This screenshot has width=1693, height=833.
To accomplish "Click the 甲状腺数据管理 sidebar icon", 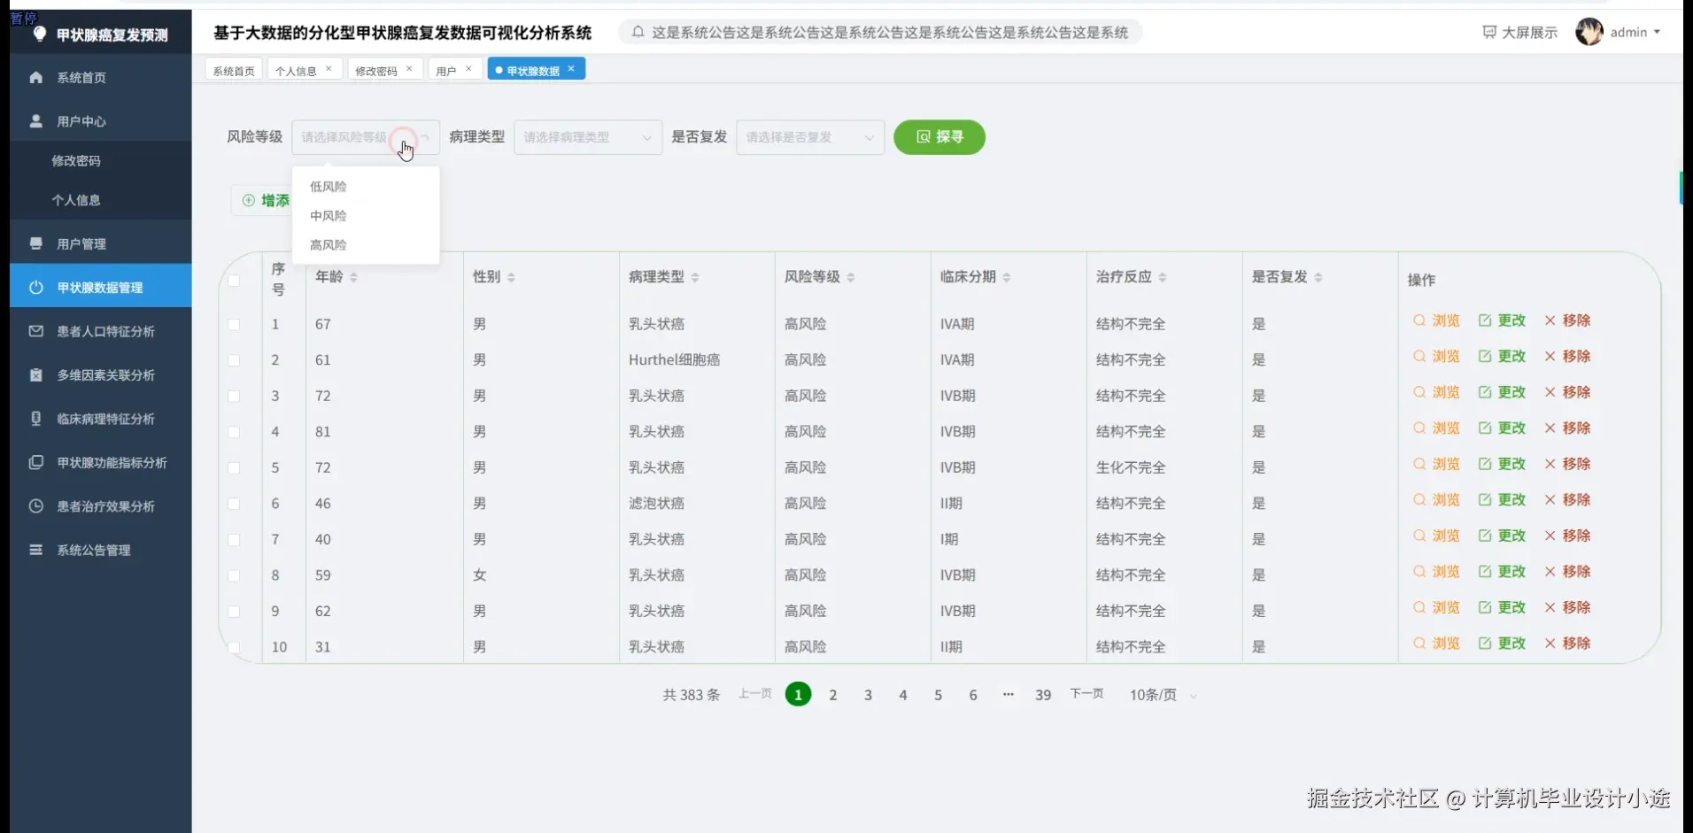I will pos(35,287).
